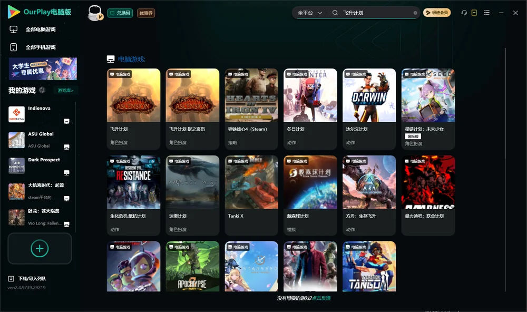Open the 飞升计划 影之哀伤 game card
This screenshot has height=312, width=527.
192,109
